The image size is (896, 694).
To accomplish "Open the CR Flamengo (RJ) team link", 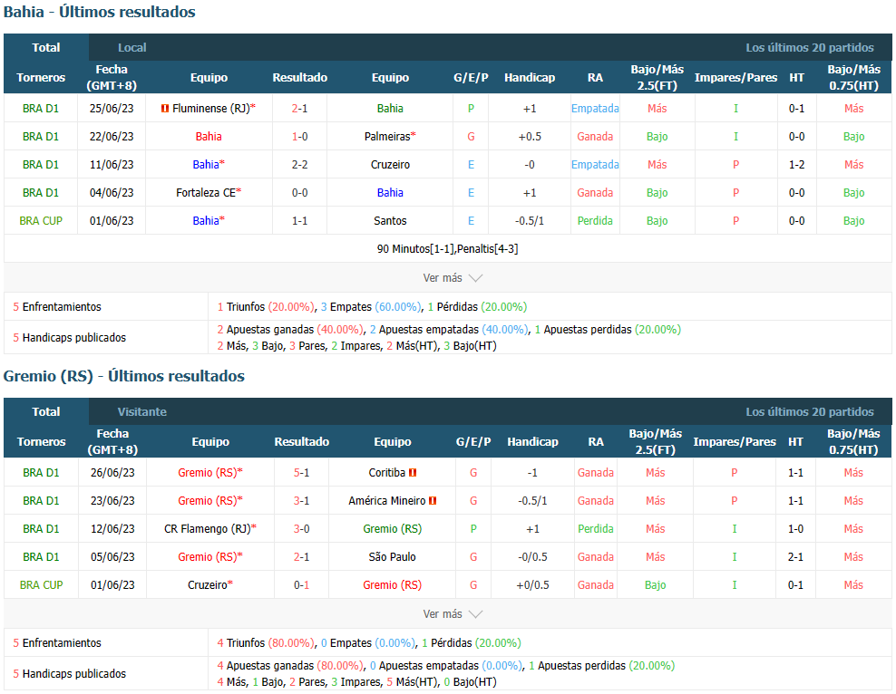I will [208, 528].
